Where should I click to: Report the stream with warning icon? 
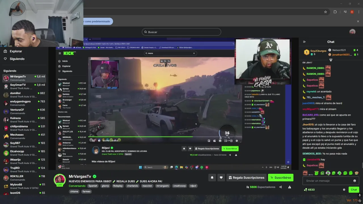tap(290, 187)
